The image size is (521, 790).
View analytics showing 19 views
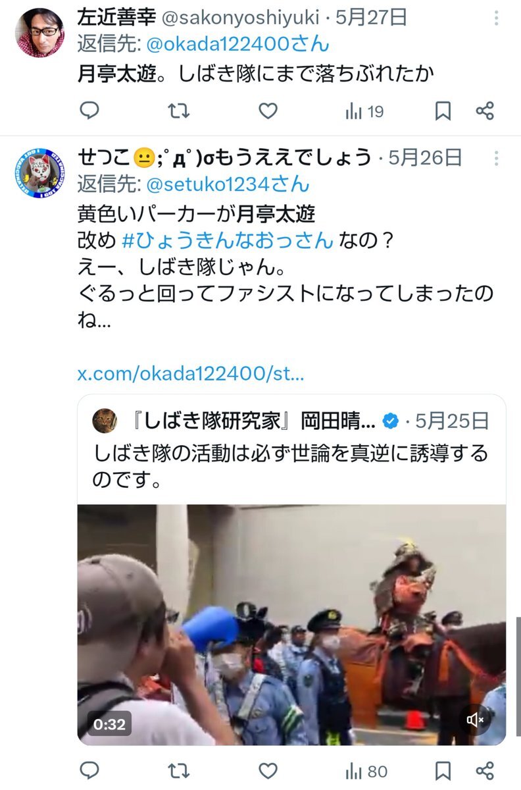[364, 112]
